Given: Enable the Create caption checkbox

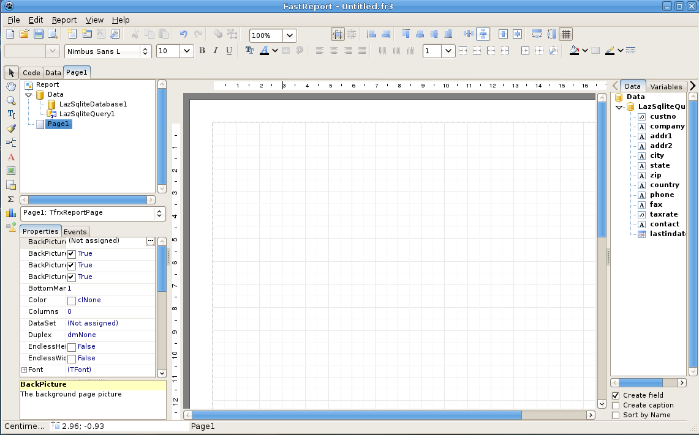Looking at the screenshot, I should click(x=615, y=405).
